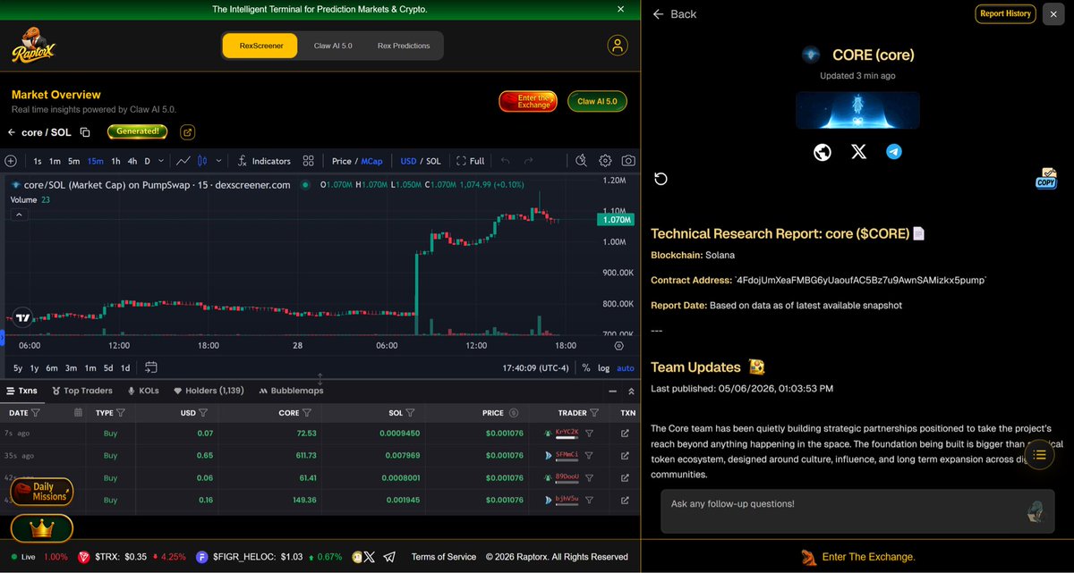This screenshot has height=573, width=1074.
Task: Open the report list menu icon
Action: pos(1039,455)
